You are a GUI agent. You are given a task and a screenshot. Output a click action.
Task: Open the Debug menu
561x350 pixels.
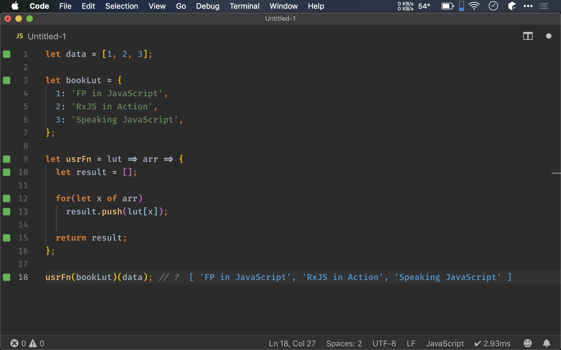(x=208, y=6)
